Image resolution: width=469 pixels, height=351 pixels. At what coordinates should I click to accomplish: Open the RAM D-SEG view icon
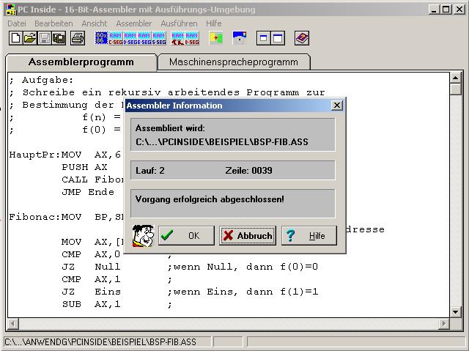130,38
